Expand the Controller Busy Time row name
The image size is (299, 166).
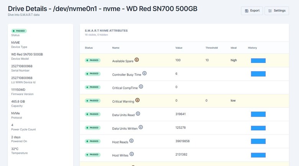pos(127,75)
